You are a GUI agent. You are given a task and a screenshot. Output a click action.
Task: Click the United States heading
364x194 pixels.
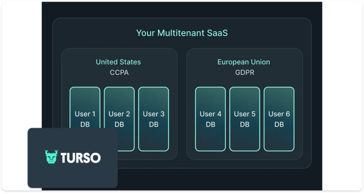point(118,62)
